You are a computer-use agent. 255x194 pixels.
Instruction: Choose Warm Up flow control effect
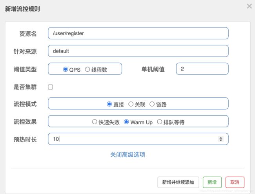tap(126, 122)
